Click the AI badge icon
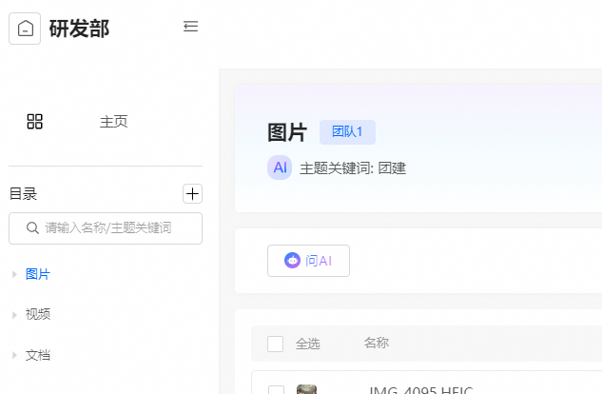The width and height of the screenshot is (602, 394). pos(280,167)
